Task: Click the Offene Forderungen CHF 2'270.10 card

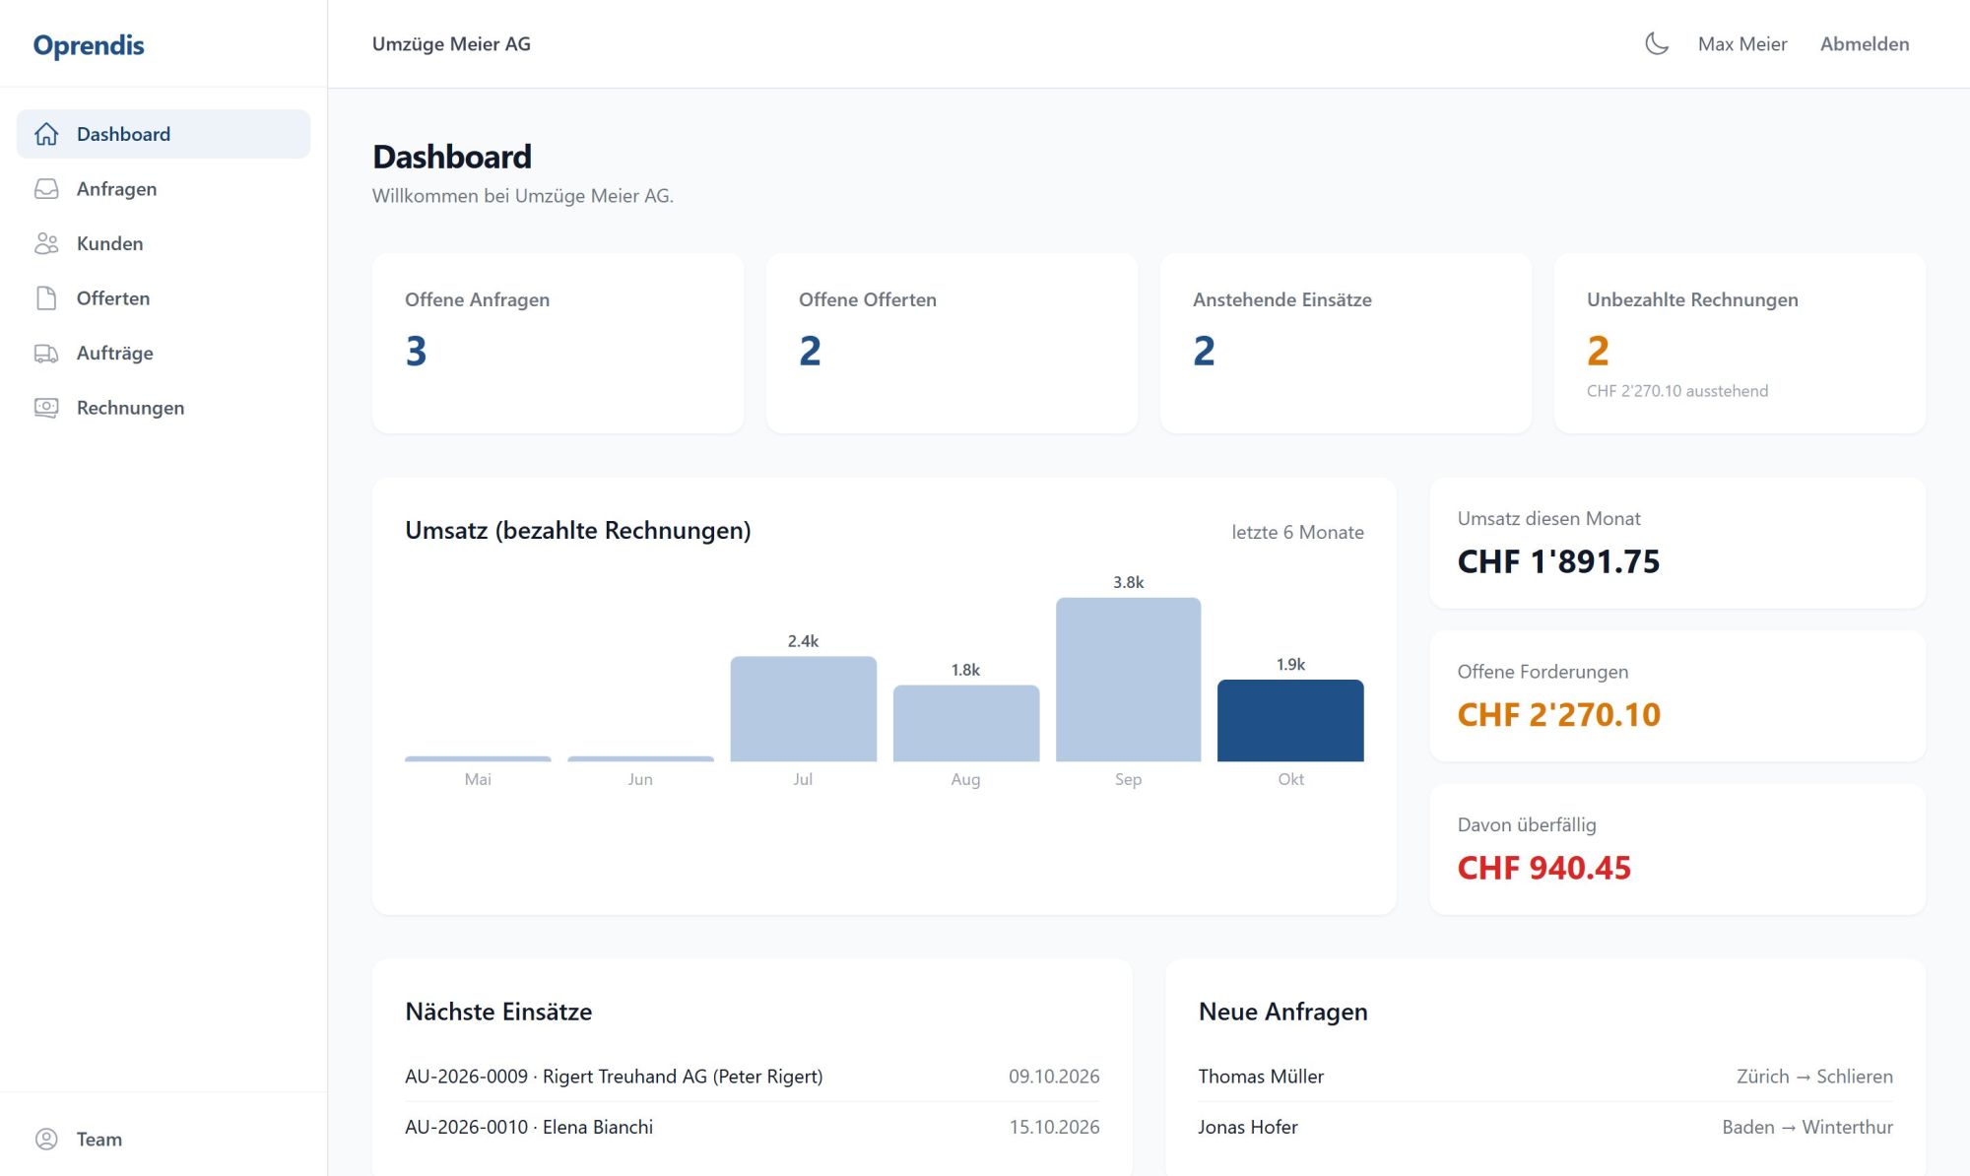Action: 1677,696
